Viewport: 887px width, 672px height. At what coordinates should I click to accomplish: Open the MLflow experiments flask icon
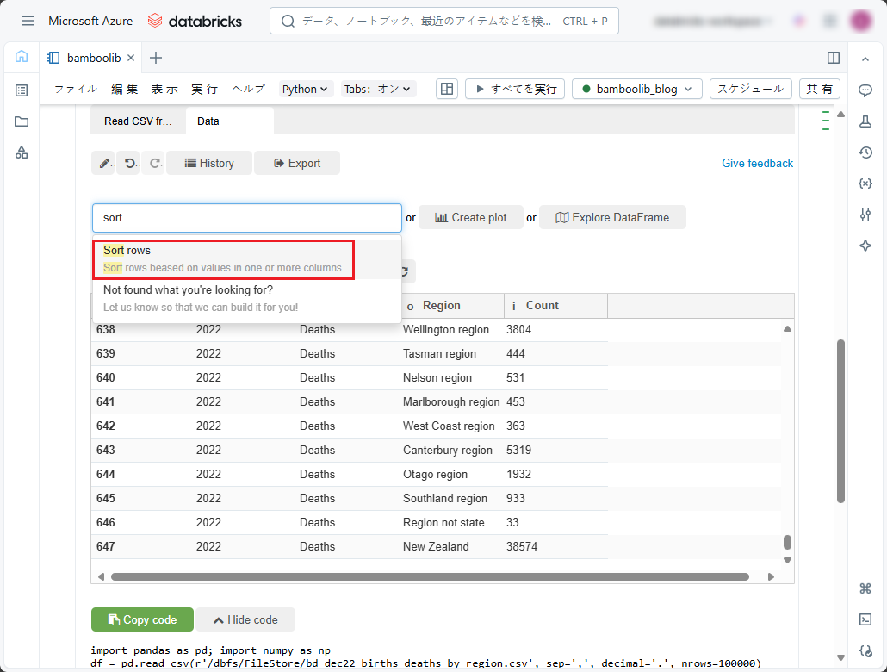[865, 121]
